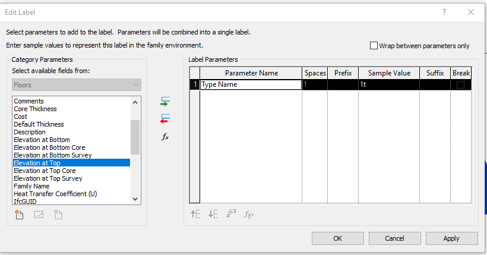Add calculated parameter fx icon
This screenshot has height=255, width=487.
165,137
